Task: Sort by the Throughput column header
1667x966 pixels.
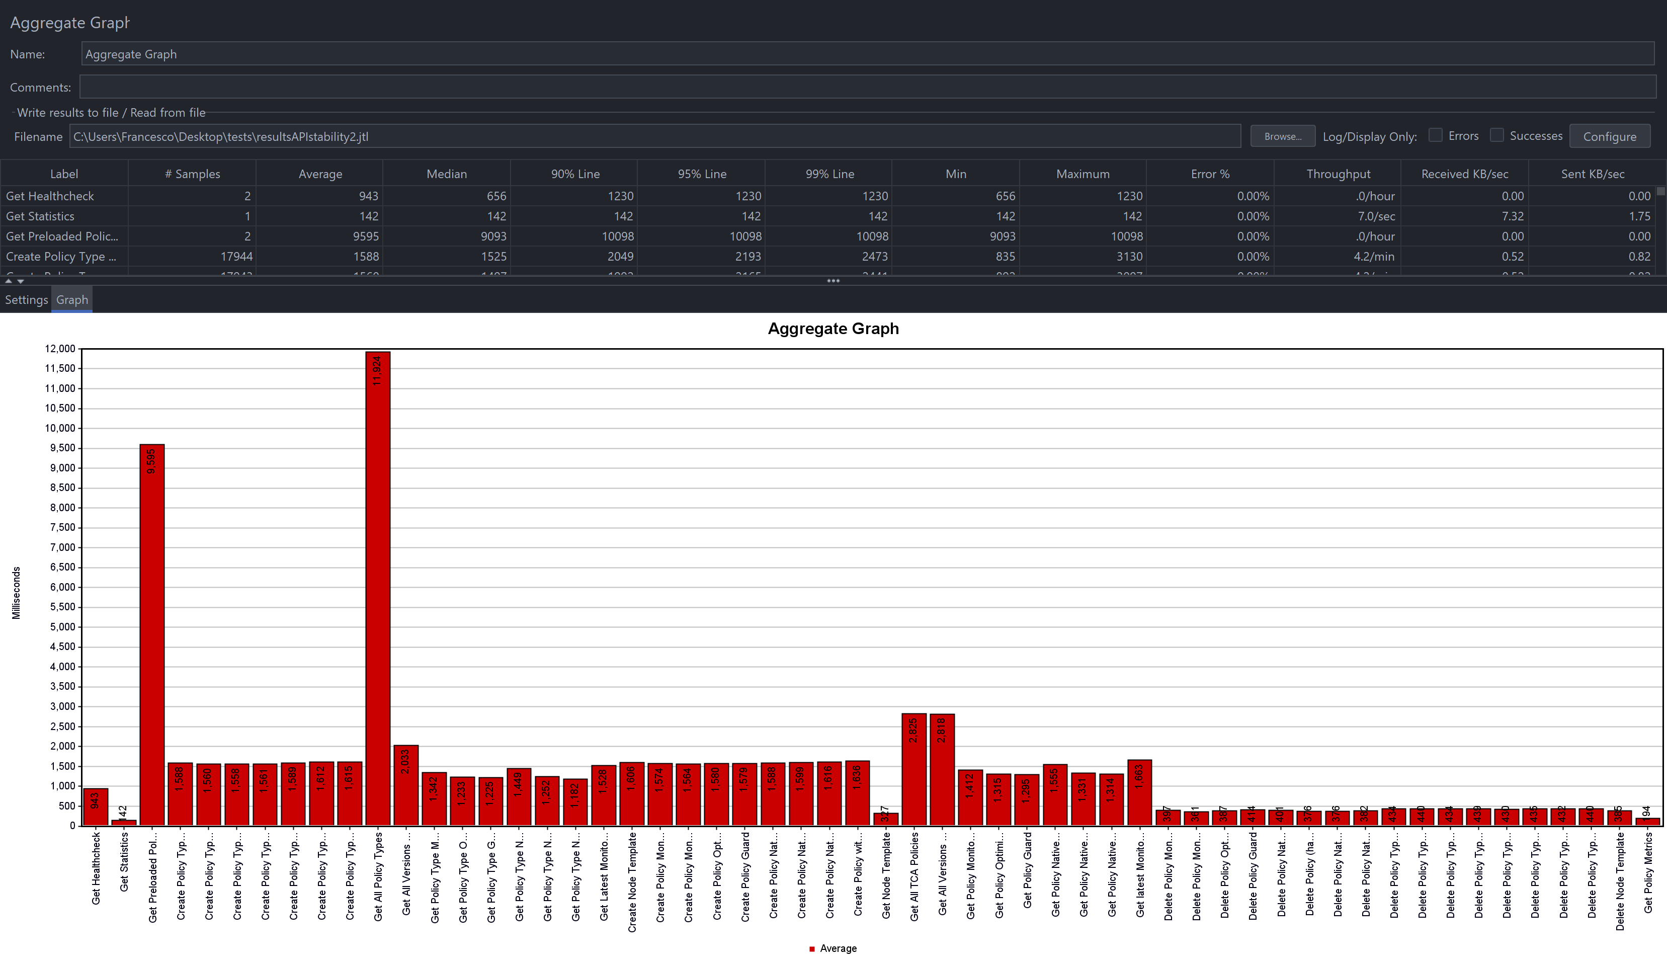Action: tap(1338, 174)
